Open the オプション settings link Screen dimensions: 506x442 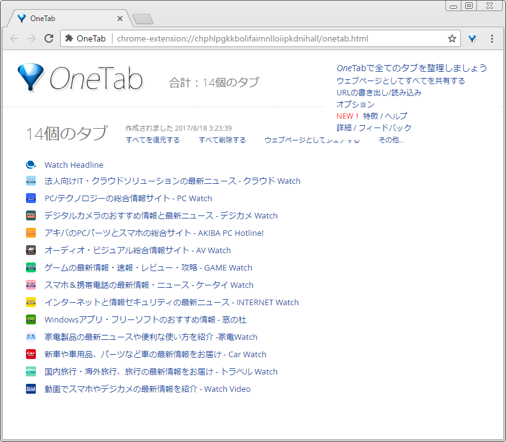(354, 105)
